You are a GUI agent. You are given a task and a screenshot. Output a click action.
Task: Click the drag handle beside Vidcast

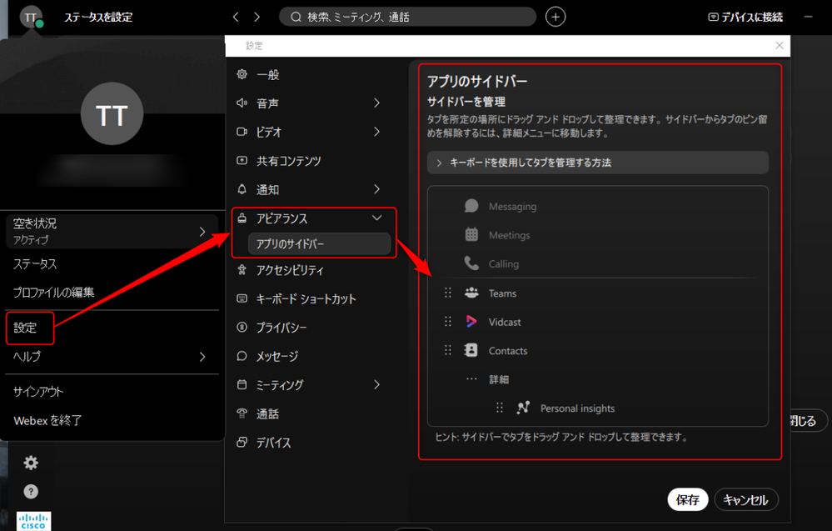[x=448, y=321]
